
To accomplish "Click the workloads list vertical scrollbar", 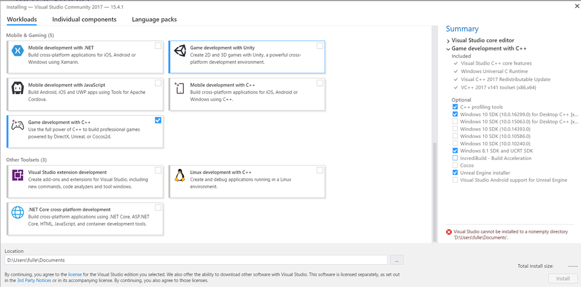I will click(x=435, y=187).
